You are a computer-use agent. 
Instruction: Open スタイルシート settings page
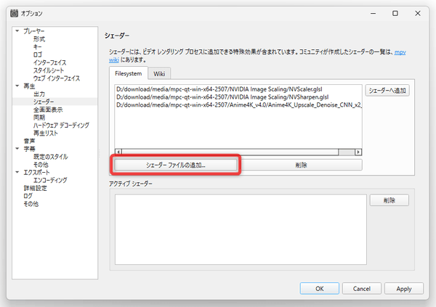pos(49,70)
